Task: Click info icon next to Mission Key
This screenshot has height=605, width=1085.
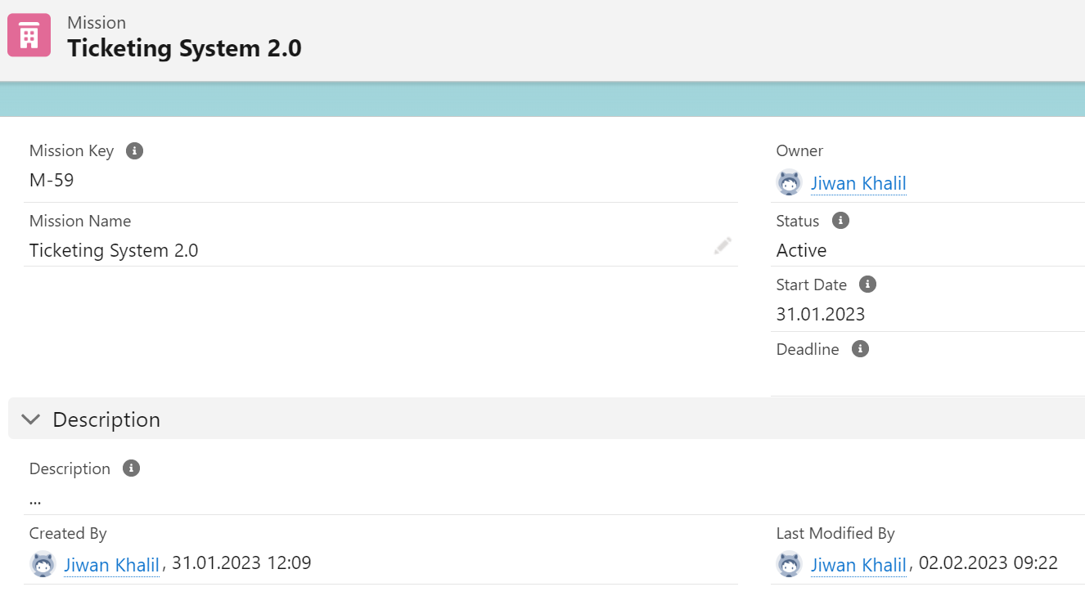Action: [x=134, y=150]
